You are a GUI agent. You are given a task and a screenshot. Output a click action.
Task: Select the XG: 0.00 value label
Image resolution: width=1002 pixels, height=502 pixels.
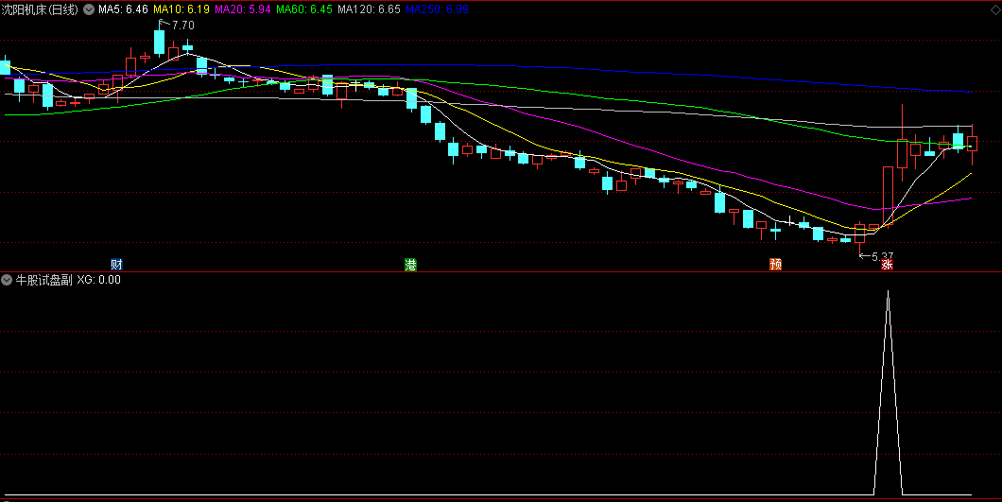[x=99, y=280]
